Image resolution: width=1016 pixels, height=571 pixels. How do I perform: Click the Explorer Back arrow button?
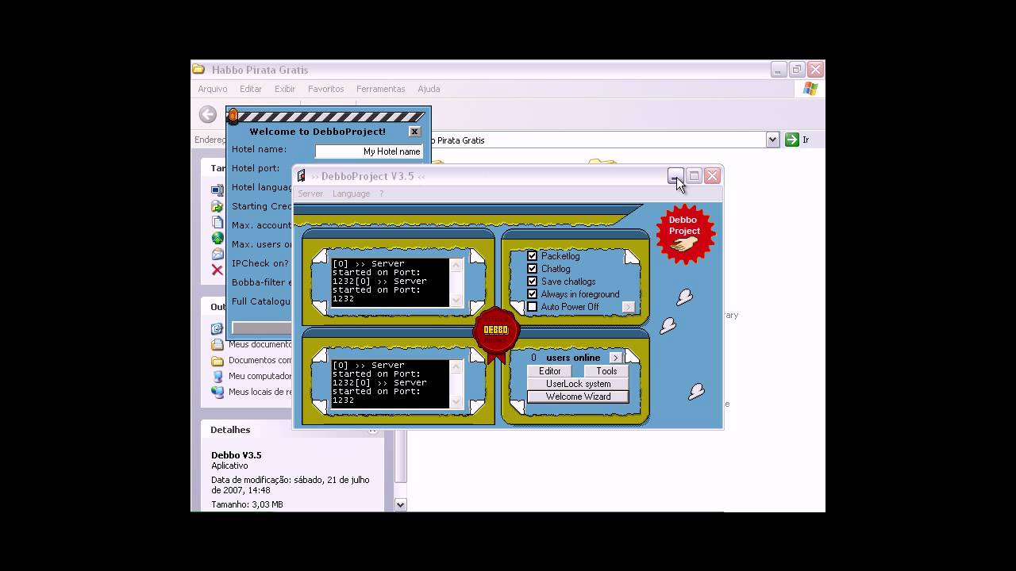click(x=208, y=115)
